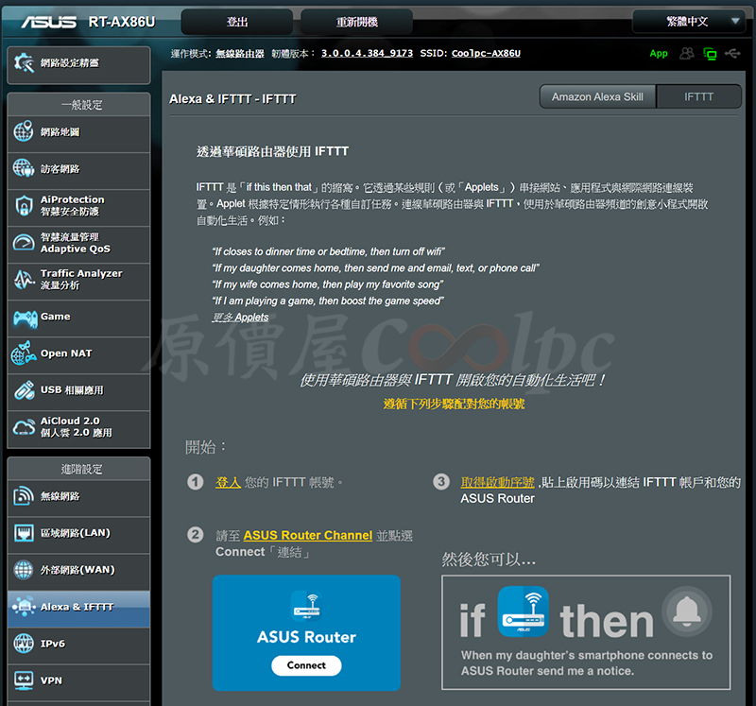Click the USB status icon
The image size is (756, 706).
[732, 53]
